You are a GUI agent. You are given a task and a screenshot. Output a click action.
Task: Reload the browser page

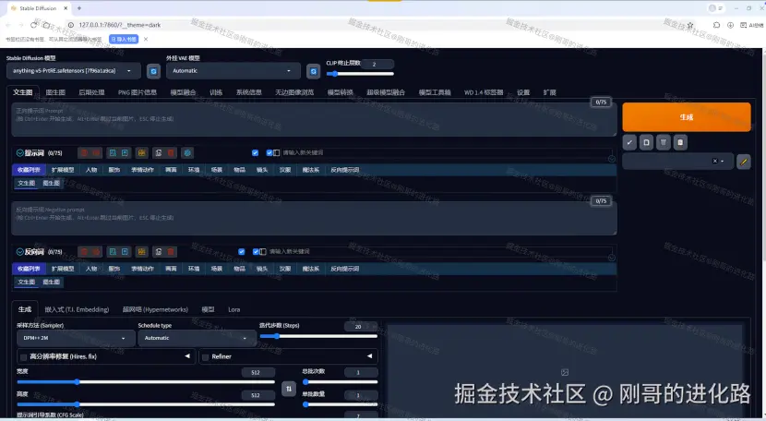(x=33, y=25)
